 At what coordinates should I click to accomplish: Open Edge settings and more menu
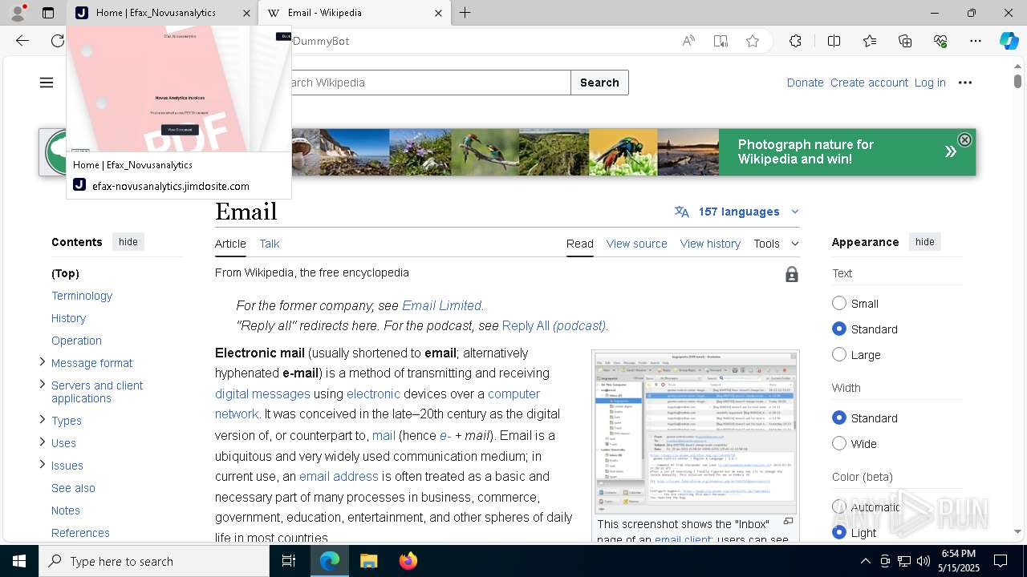click(x=976, y=41)
